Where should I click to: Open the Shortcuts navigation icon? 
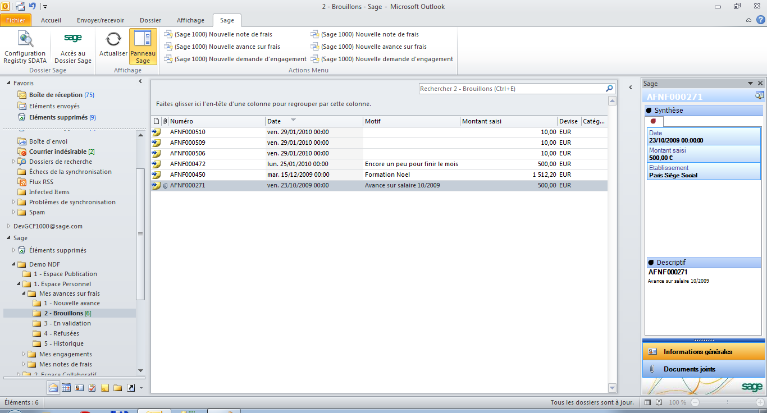131,387
